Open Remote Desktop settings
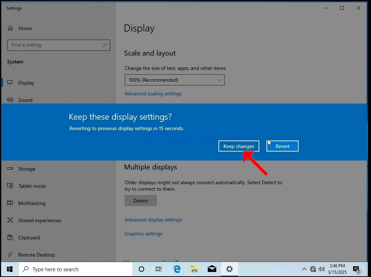 [36, 255]
